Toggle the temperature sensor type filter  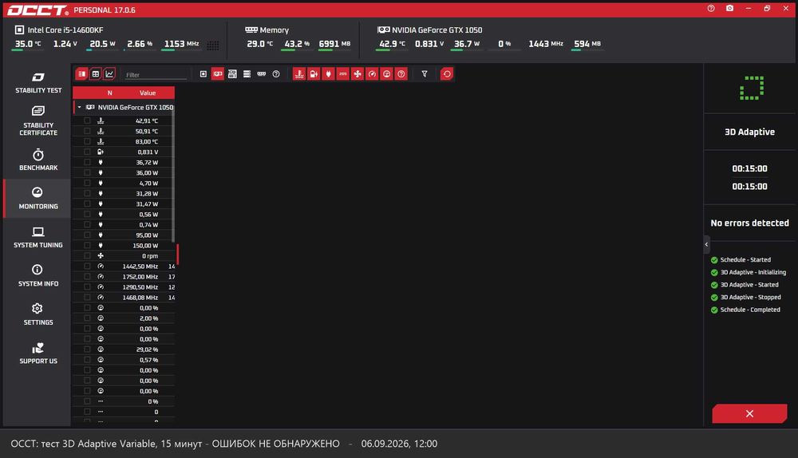pos(299,74)
